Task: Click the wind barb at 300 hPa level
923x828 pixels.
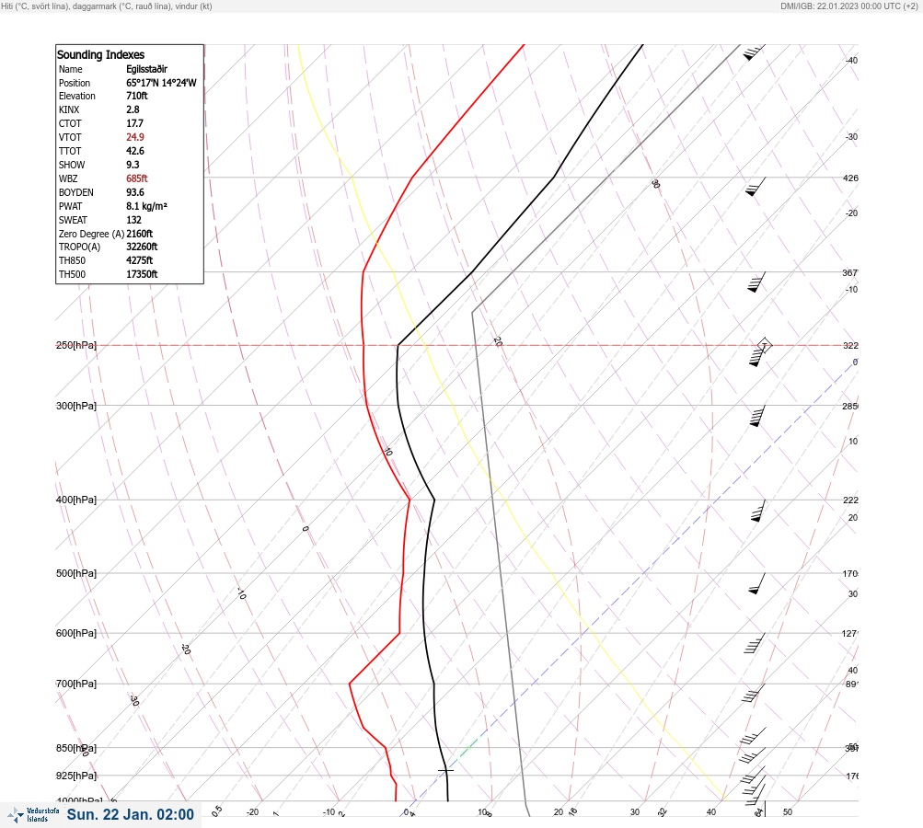Action: 757,416
